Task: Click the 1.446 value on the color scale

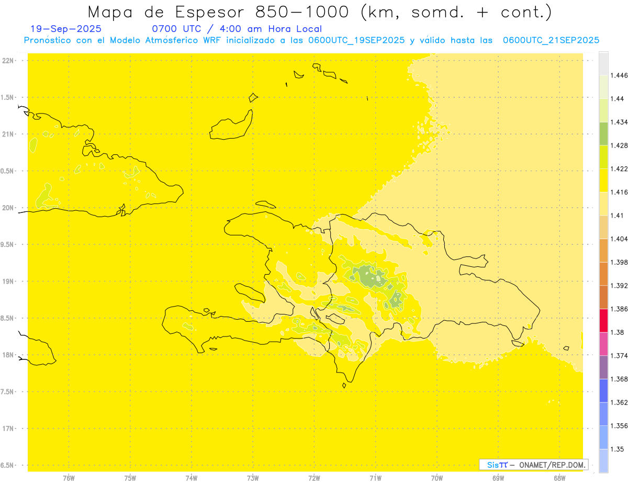Action: coord(620,75)
